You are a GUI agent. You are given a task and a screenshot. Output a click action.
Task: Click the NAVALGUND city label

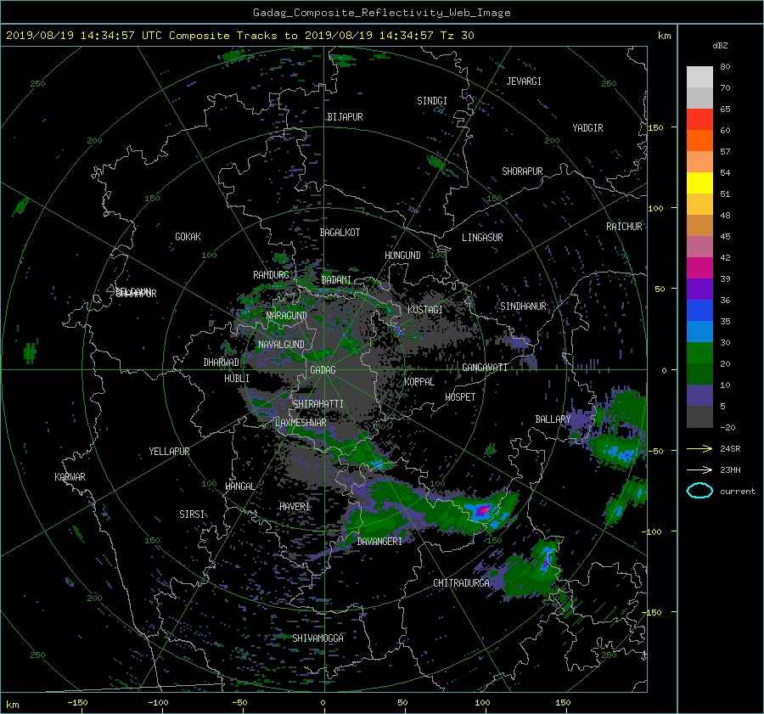pyautogui.click(x=281, y=345)
